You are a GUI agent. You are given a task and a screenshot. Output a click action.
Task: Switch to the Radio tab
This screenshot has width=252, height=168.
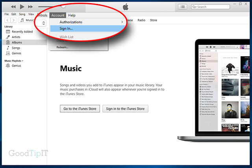pos(141,20)
